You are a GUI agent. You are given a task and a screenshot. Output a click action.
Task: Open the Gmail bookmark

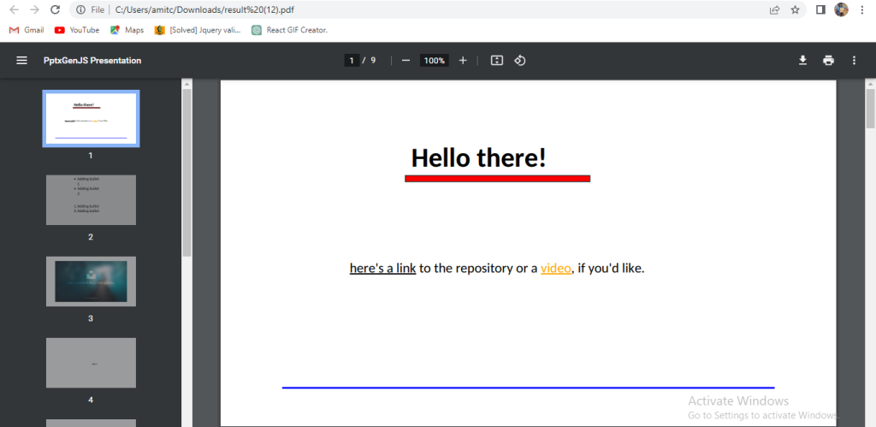click(x=26, y=30)
